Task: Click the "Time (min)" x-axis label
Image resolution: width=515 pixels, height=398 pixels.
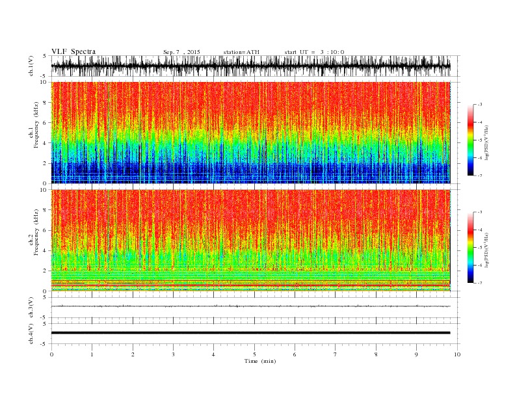Action: (x=260, y=361)
